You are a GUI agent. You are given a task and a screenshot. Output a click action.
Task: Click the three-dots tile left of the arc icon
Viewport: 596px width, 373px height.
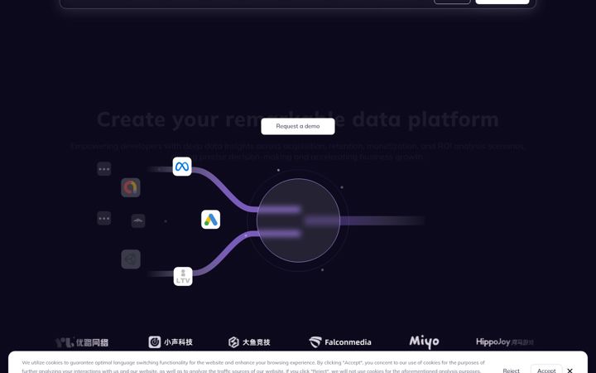coord(103,219)
